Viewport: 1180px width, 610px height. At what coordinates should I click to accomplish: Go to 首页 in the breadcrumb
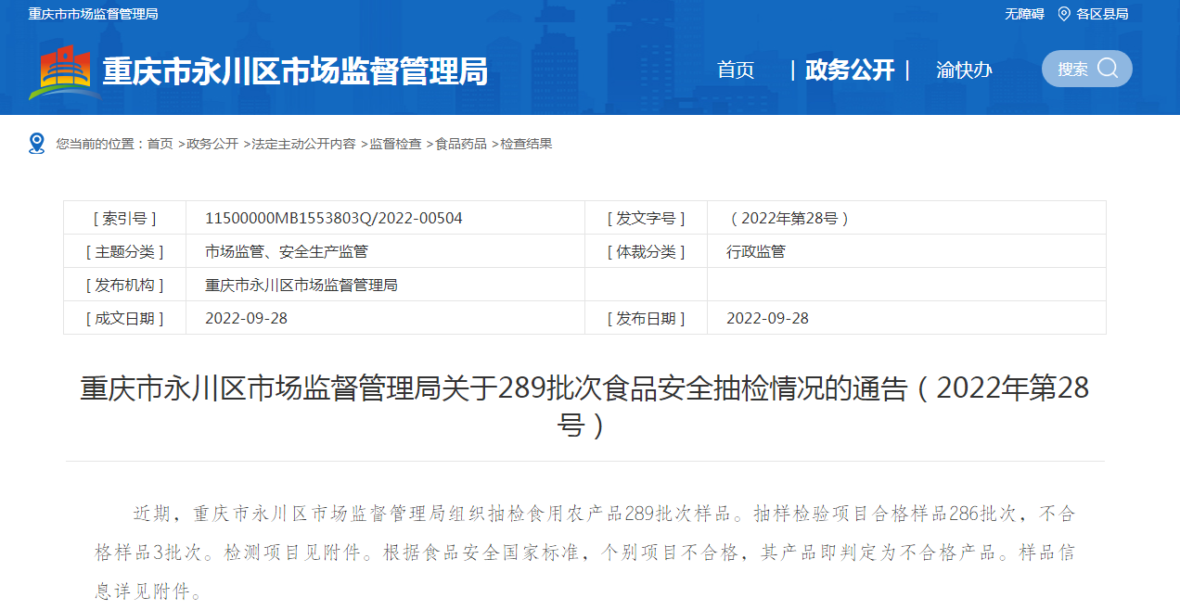(160, 144)
